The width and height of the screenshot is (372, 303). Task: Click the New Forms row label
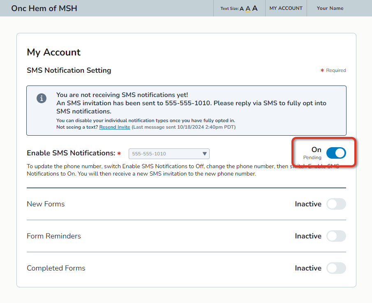[x=46, y=204]
